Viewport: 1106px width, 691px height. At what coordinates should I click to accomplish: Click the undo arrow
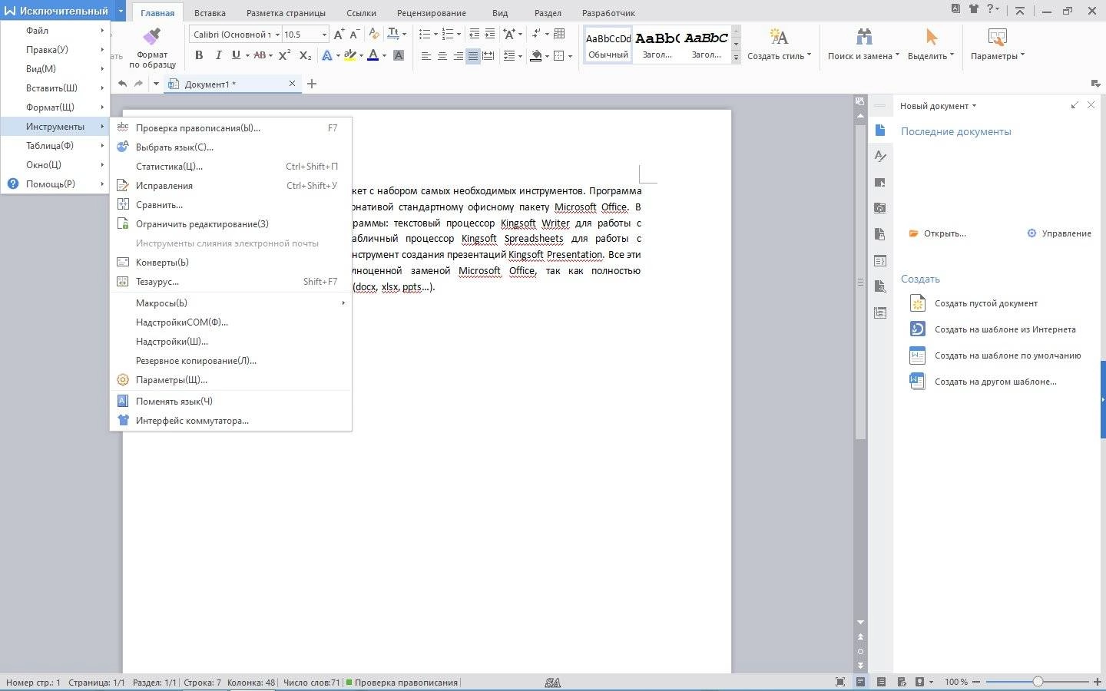[123, 84]
